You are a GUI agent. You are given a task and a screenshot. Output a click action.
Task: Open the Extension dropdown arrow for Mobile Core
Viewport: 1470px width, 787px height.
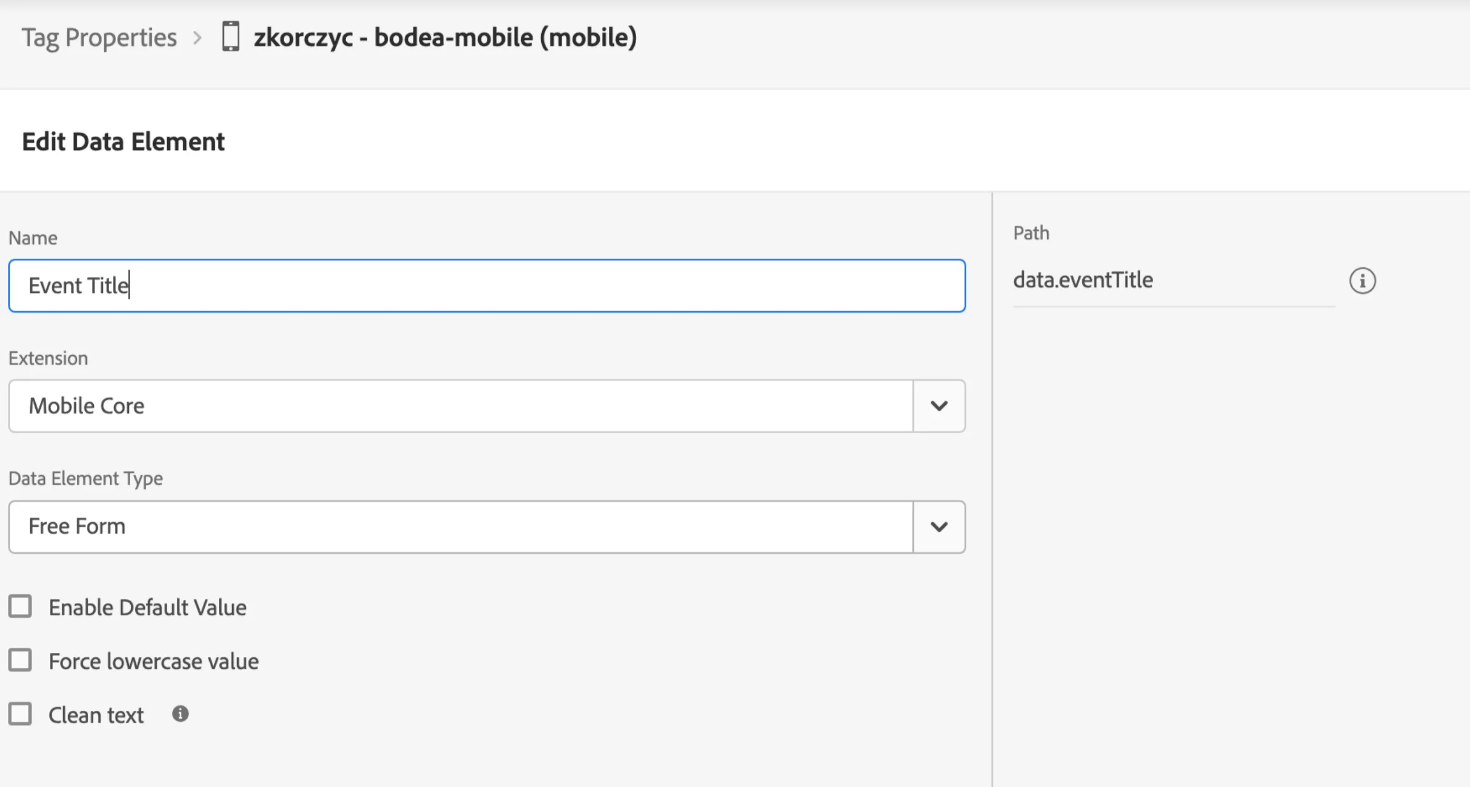tap(939, 406)
